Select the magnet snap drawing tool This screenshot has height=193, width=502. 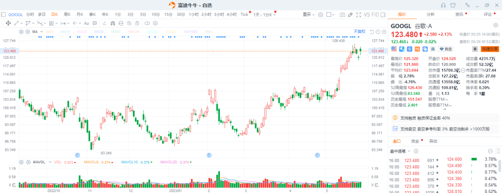click(x=112, y=23)
